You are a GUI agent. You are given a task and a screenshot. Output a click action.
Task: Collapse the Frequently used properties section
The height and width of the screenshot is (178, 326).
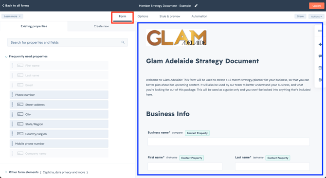coord(6,56)
